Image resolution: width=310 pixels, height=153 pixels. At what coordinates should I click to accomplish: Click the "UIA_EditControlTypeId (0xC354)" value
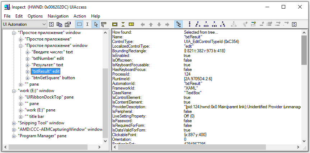click(x=211, y=42)
